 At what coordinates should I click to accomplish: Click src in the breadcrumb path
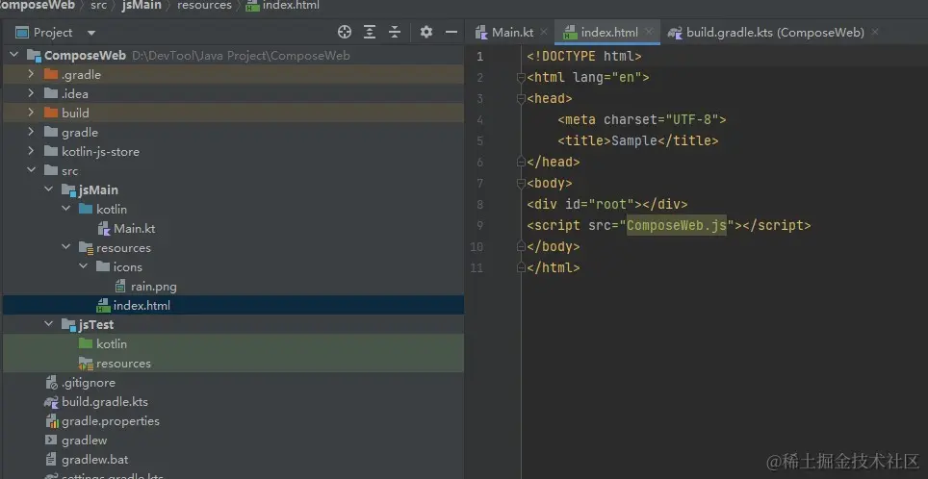(99, 6)
